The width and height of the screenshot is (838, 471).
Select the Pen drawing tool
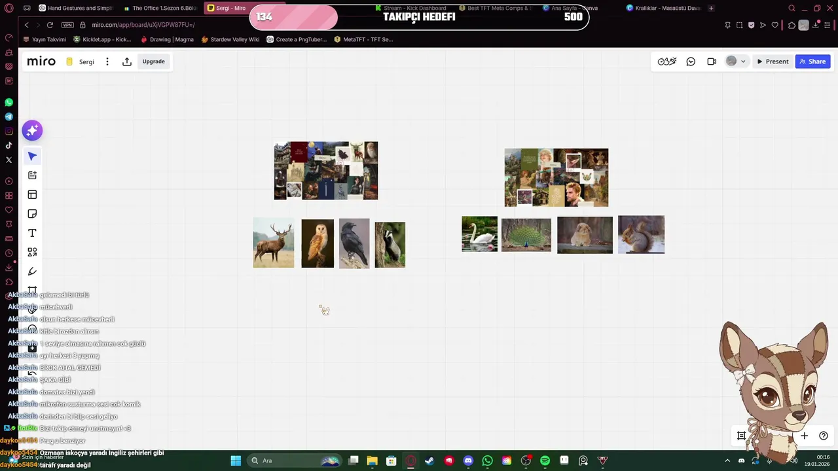[x=32, y=271]
